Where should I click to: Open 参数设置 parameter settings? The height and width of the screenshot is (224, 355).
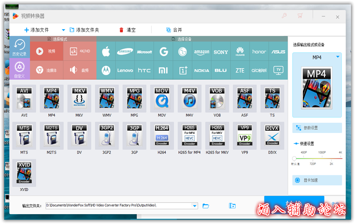[317, 128]
